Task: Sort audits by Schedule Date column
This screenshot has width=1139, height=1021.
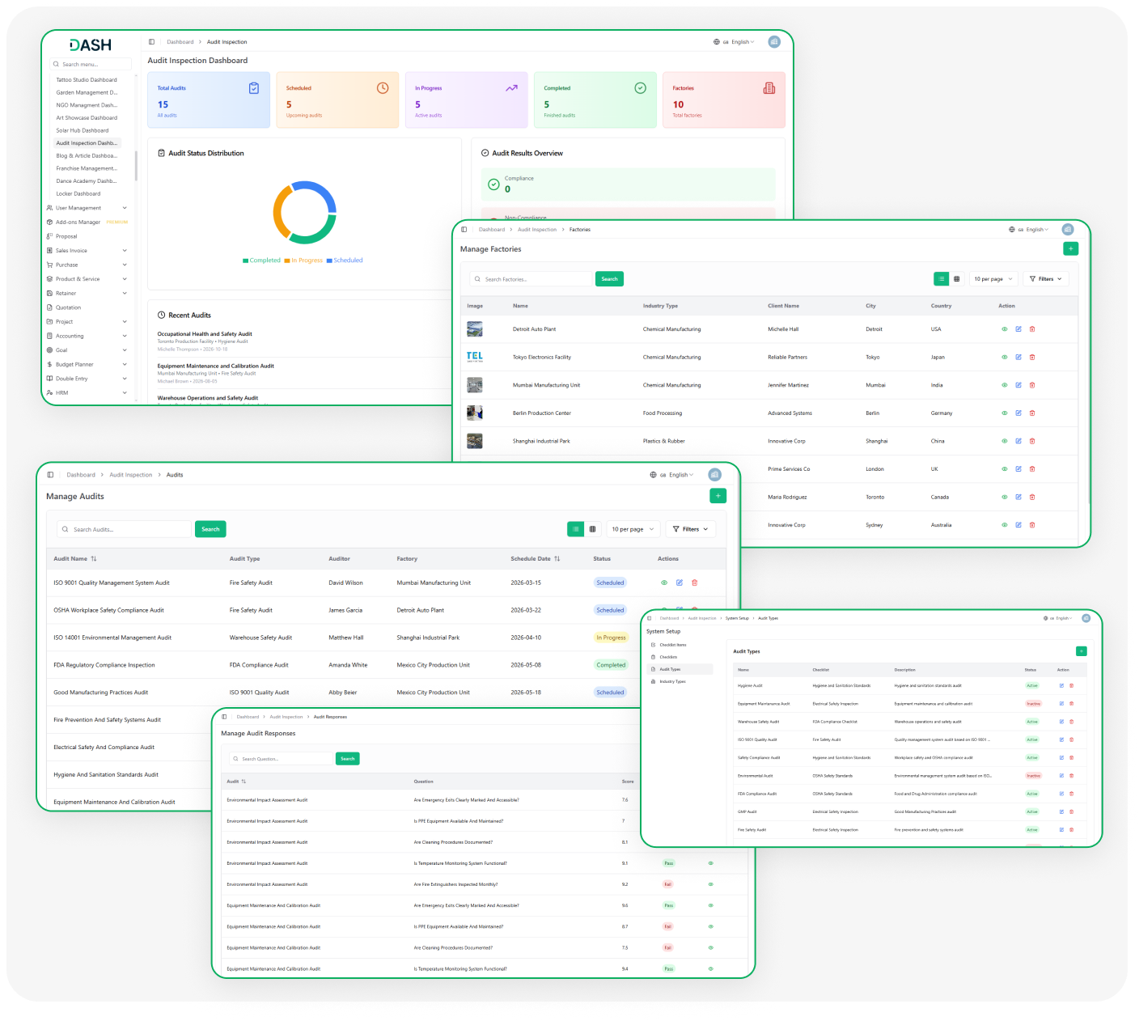Action: point(536,559)
